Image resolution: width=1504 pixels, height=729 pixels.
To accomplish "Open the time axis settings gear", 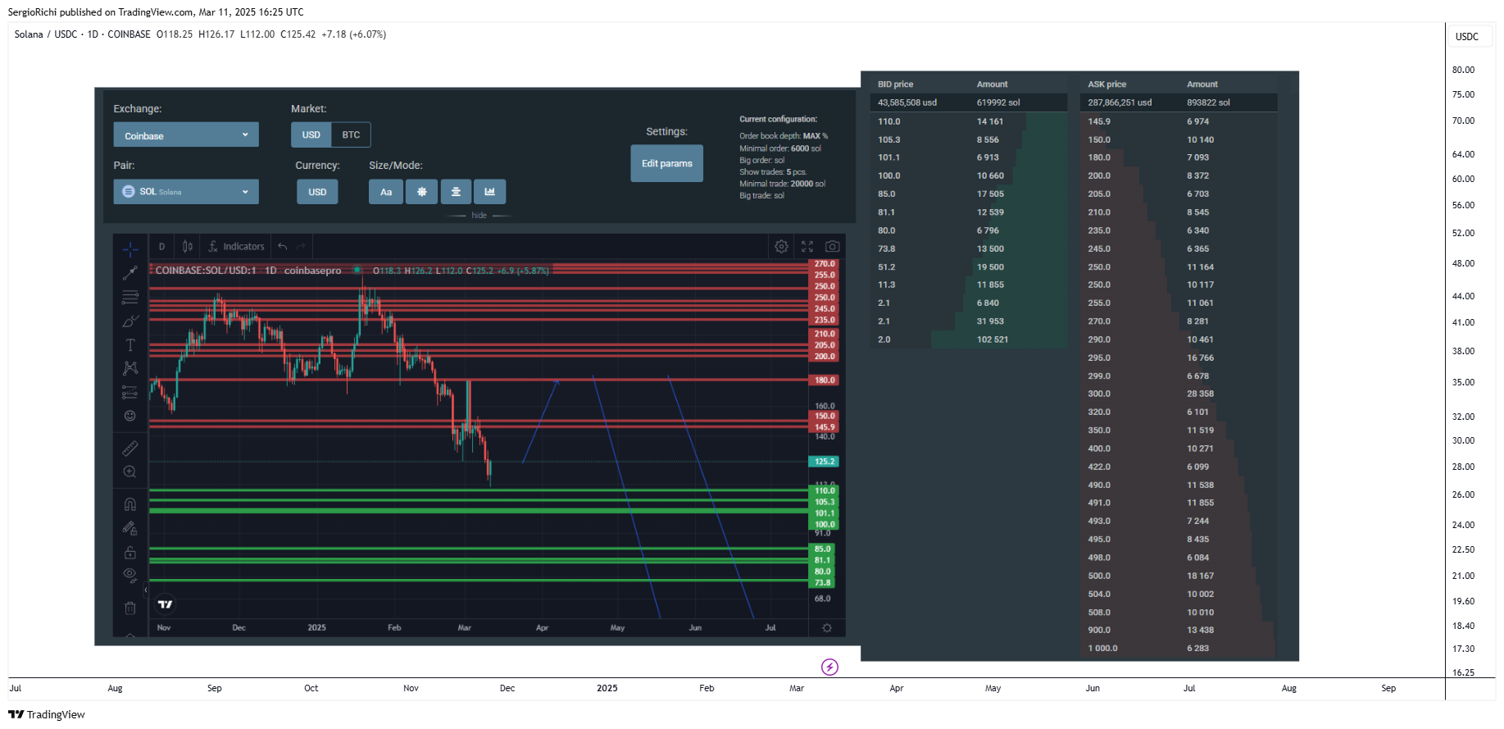I will pos(827,627).
